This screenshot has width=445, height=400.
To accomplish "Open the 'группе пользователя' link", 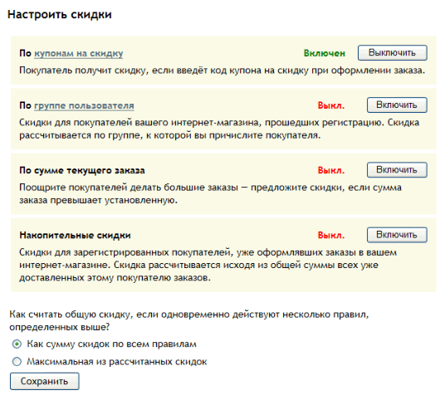I will pyautogui.click(x=84, y=105).
